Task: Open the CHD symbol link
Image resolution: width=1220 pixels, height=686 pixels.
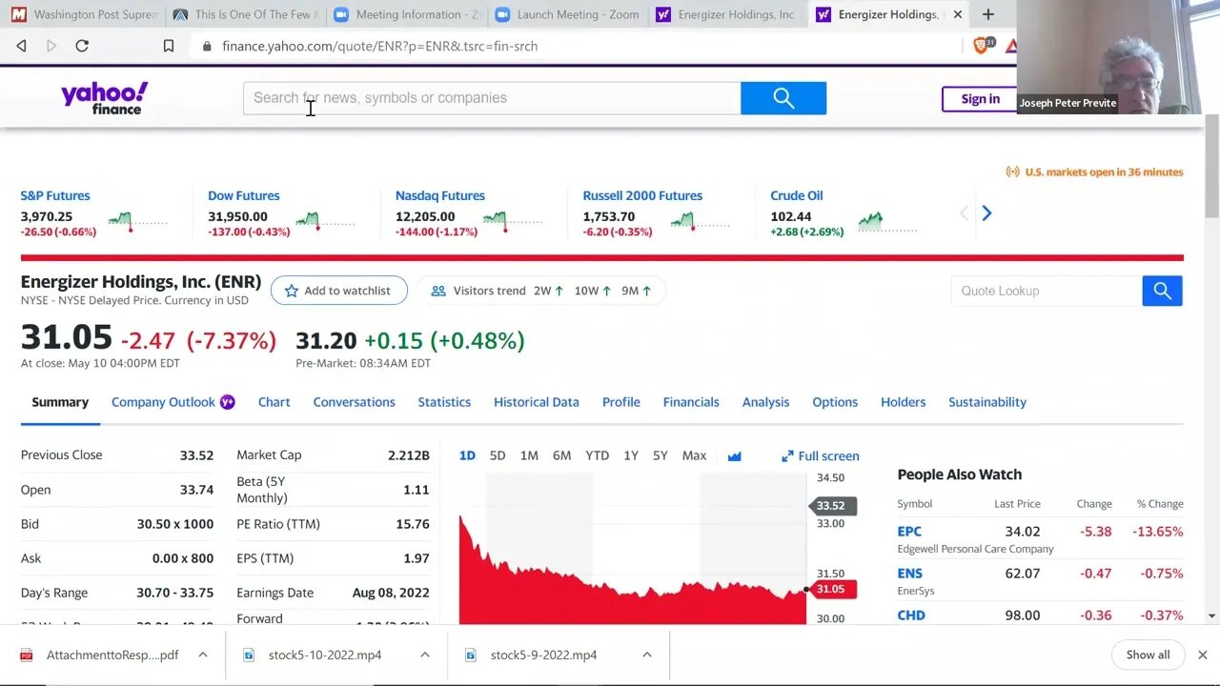Action: (x=911, y=615)
